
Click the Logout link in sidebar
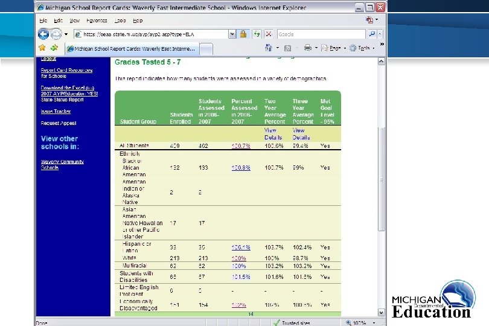click(x=48, y=59)
